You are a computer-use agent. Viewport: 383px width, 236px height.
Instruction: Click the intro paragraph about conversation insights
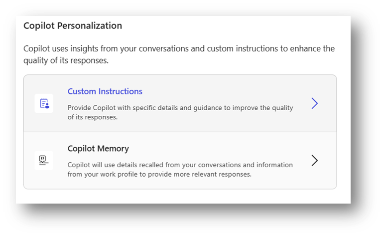point(179,54)
